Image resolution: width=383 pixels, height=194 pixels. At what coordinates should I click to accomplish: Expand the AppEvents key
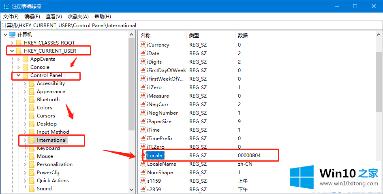click(x=19, y=59)
